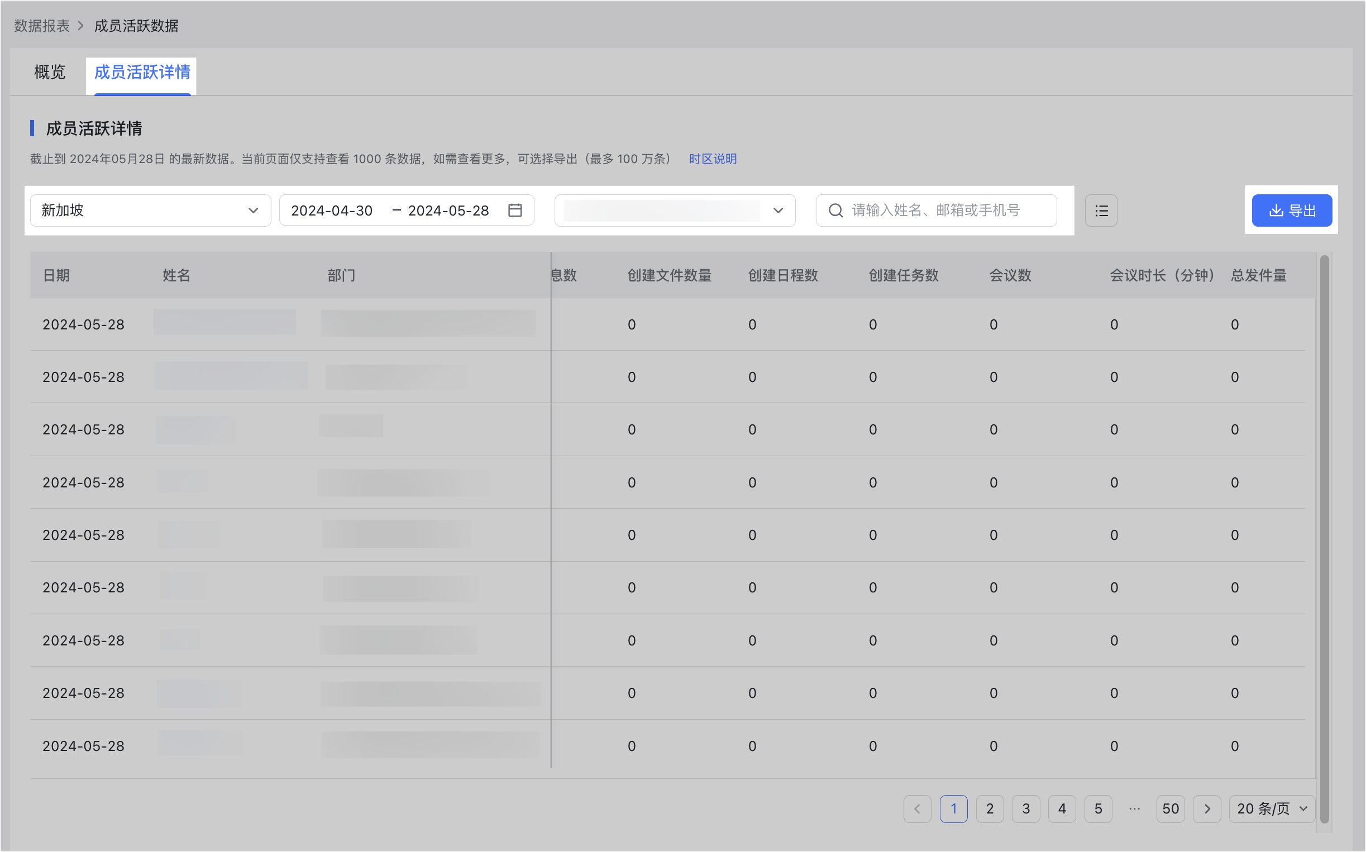Open the calendar icon in date range
The image size is (1366, 852).
514,210
